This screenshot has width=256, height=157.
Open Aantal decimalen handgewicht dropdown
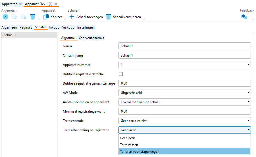248,102
